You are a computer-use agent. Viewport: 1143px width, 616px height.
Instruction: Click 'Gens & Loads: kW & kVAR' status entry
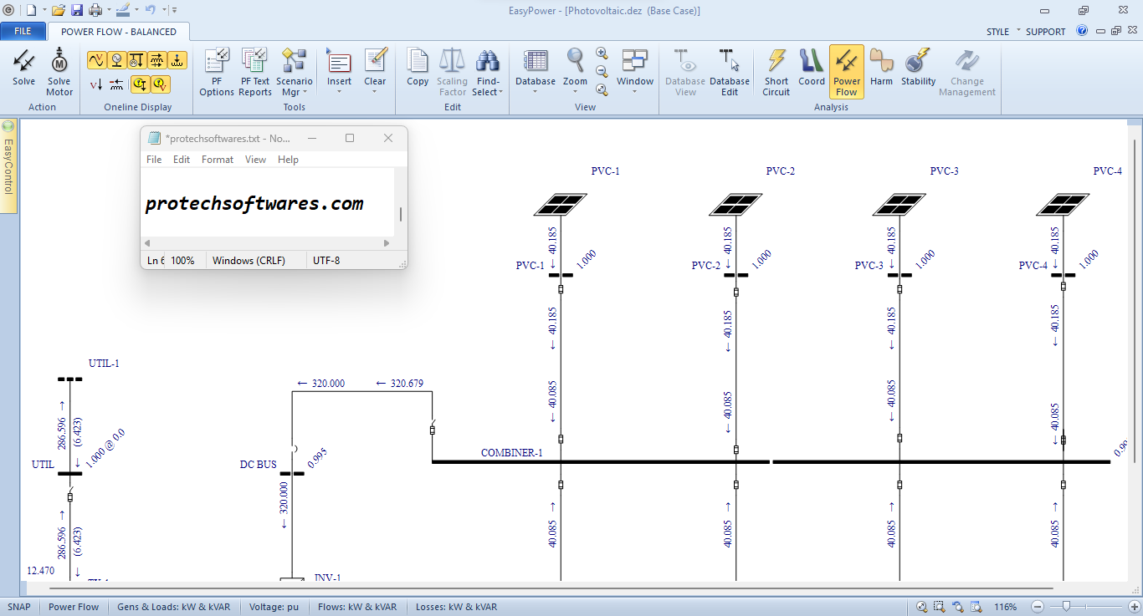(x=173, y=607)
